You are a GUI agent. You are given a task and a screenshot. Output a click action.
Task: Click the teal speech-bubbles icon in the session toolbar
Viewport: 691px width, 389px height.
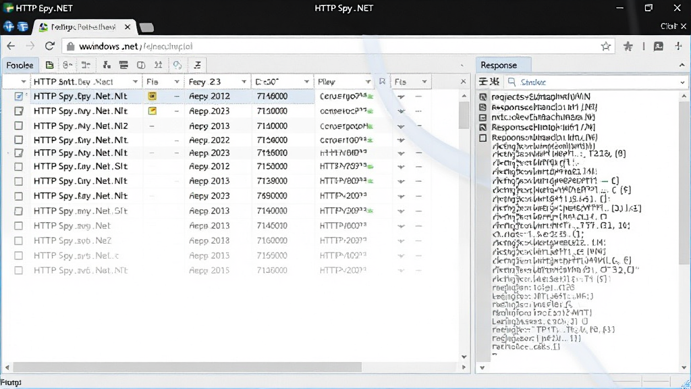coord(177,66)
